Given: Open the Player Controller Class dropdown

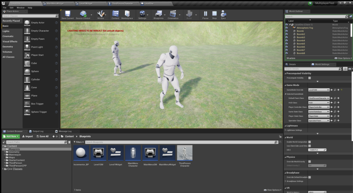Looking at the screenshot, I should [319, 107].
